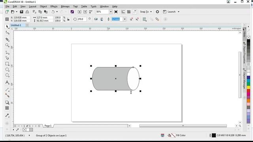Select the Artistic Media tool
Viewport: 253px width, 142px height.
pyautogui.click(x=7, y=58)
